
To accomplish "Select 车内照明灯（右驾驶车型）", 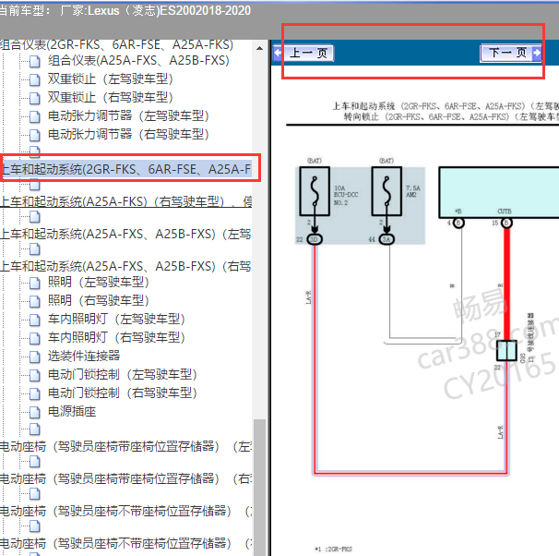I will [116, 338].
